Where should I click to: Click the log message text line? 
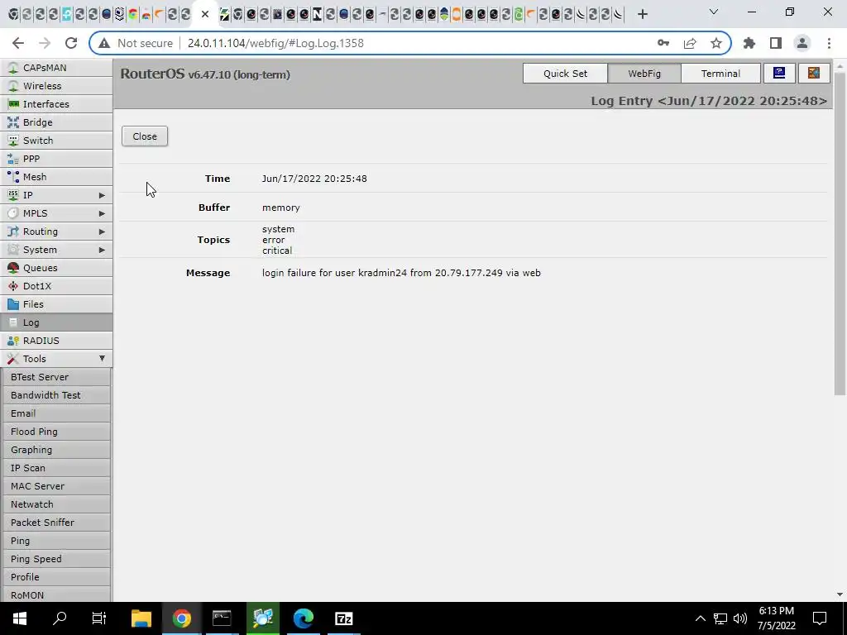tap(401, 273)
